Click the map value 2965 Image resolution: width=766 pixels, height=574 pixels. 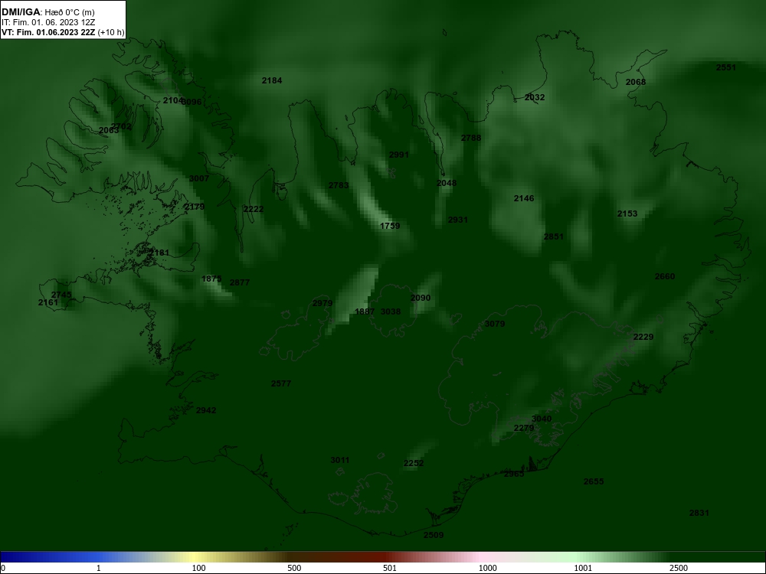[514, 474]
